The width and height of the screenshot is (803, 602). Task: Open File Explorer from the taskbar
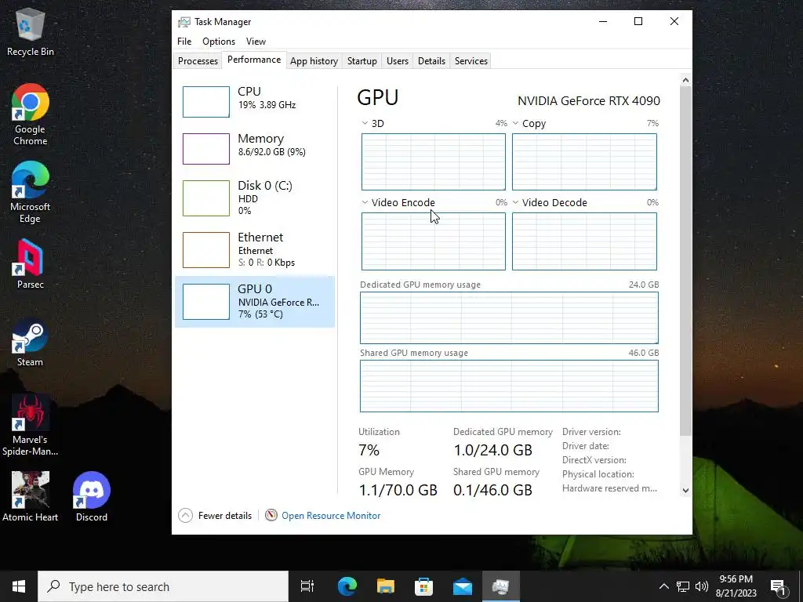386,586
